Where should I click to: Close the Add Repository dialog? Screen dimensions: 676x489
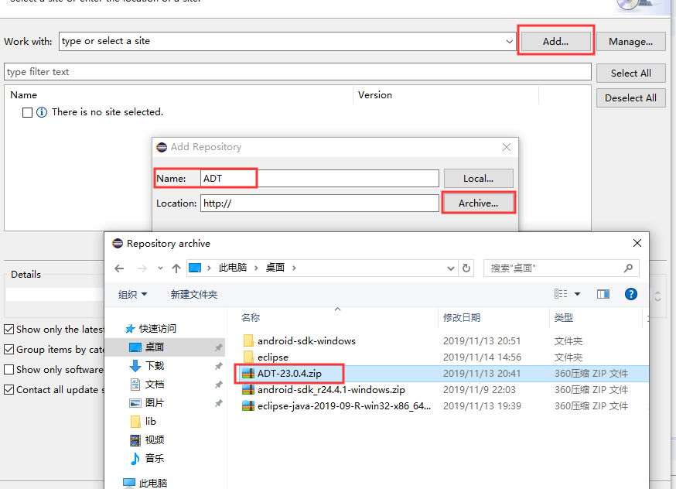507,147
